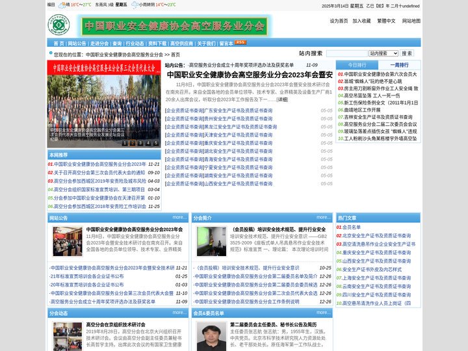This screenshot has height=351, width=468.
Task: Switch to 繁體中文 version
Action: coord(386,21)
